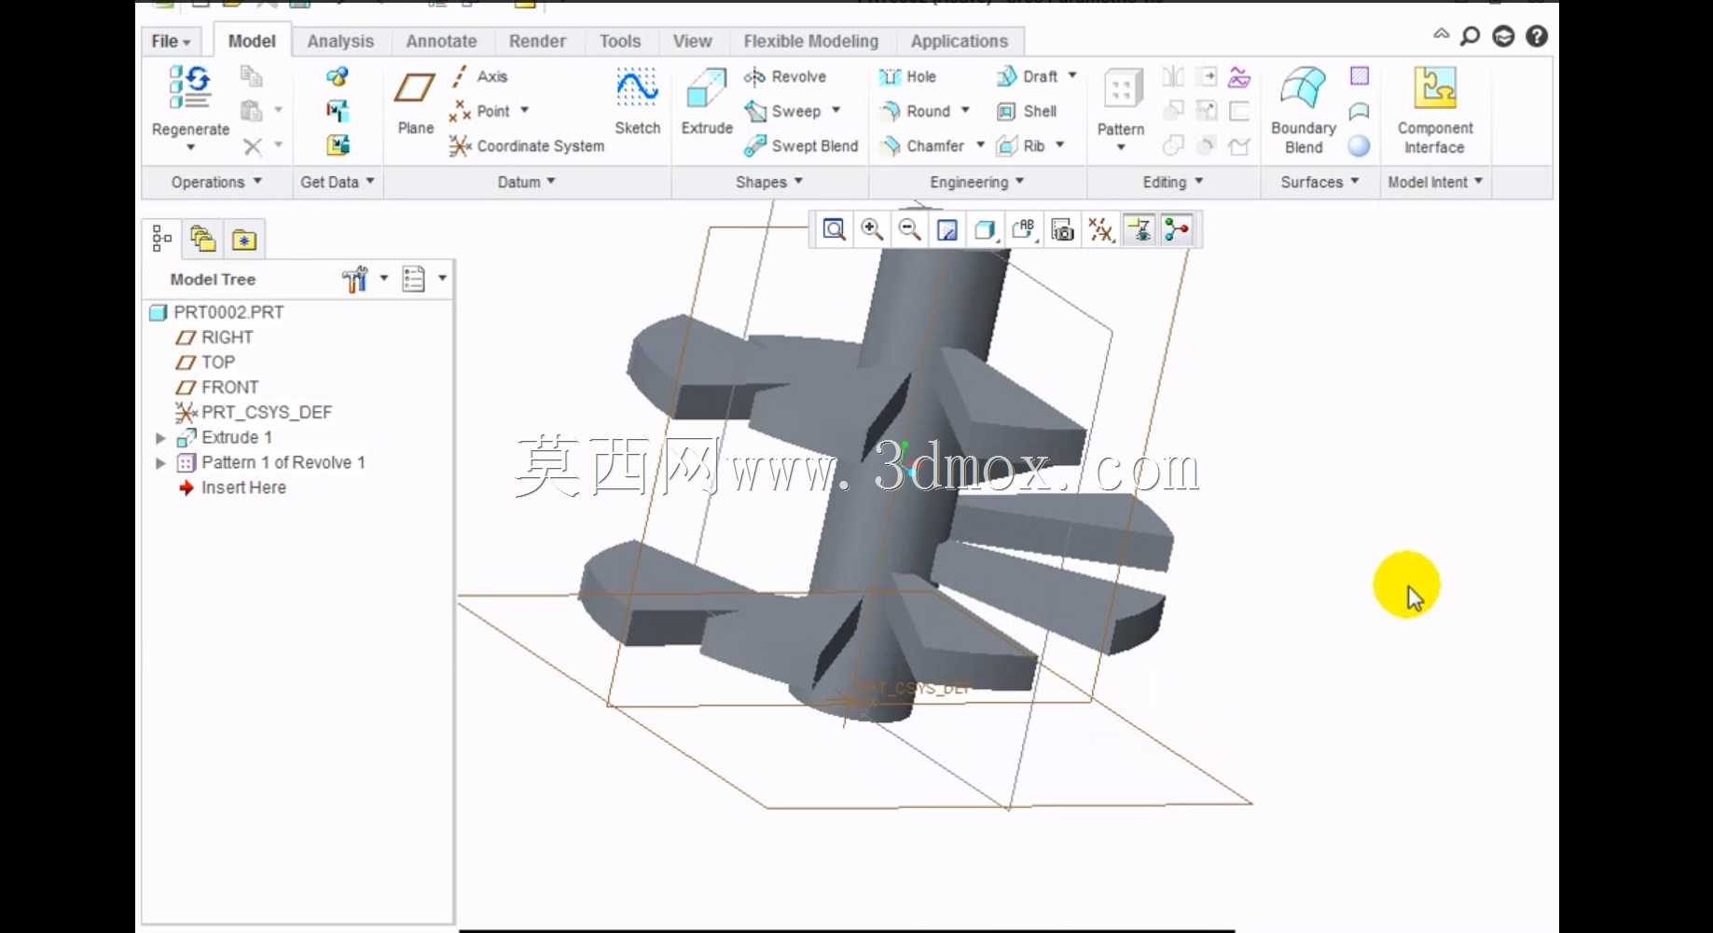This screenshot has width=1713, height=933.
Task: Open the Favorites tab icon
Action: click(244, 240)
